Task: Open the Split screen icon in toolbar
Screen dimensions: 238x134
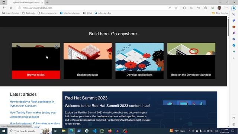Action: click(x=192, y=8)
